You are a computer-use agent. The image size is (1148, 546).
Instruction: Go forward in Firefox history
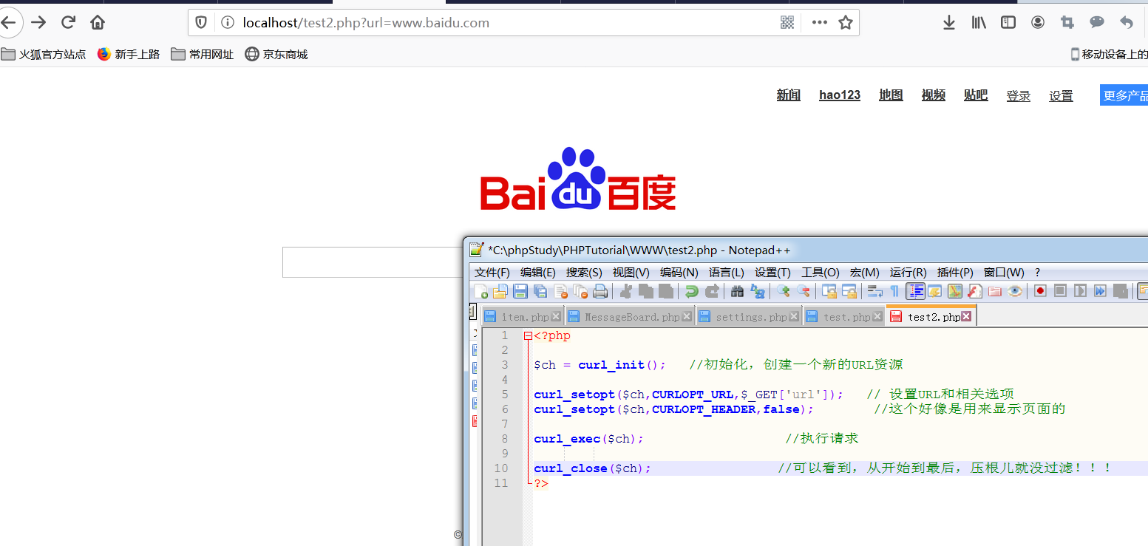pos(38,22)
